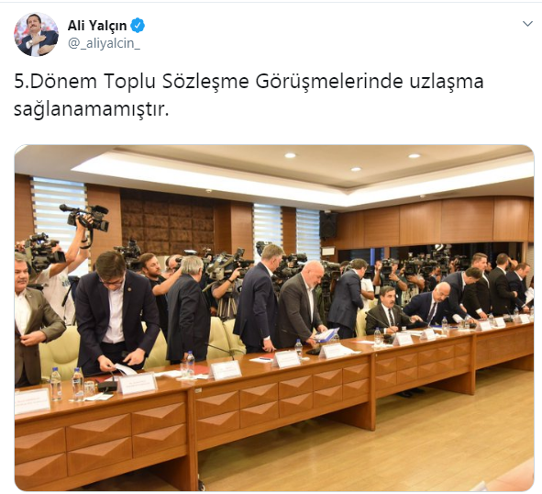This screenshot has width=542, height=494.
Task: Click the word 'sağlanamamıştır.' in the tweet
Action: 92,109
